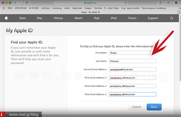Open the Mac menu

click(39, 18)
